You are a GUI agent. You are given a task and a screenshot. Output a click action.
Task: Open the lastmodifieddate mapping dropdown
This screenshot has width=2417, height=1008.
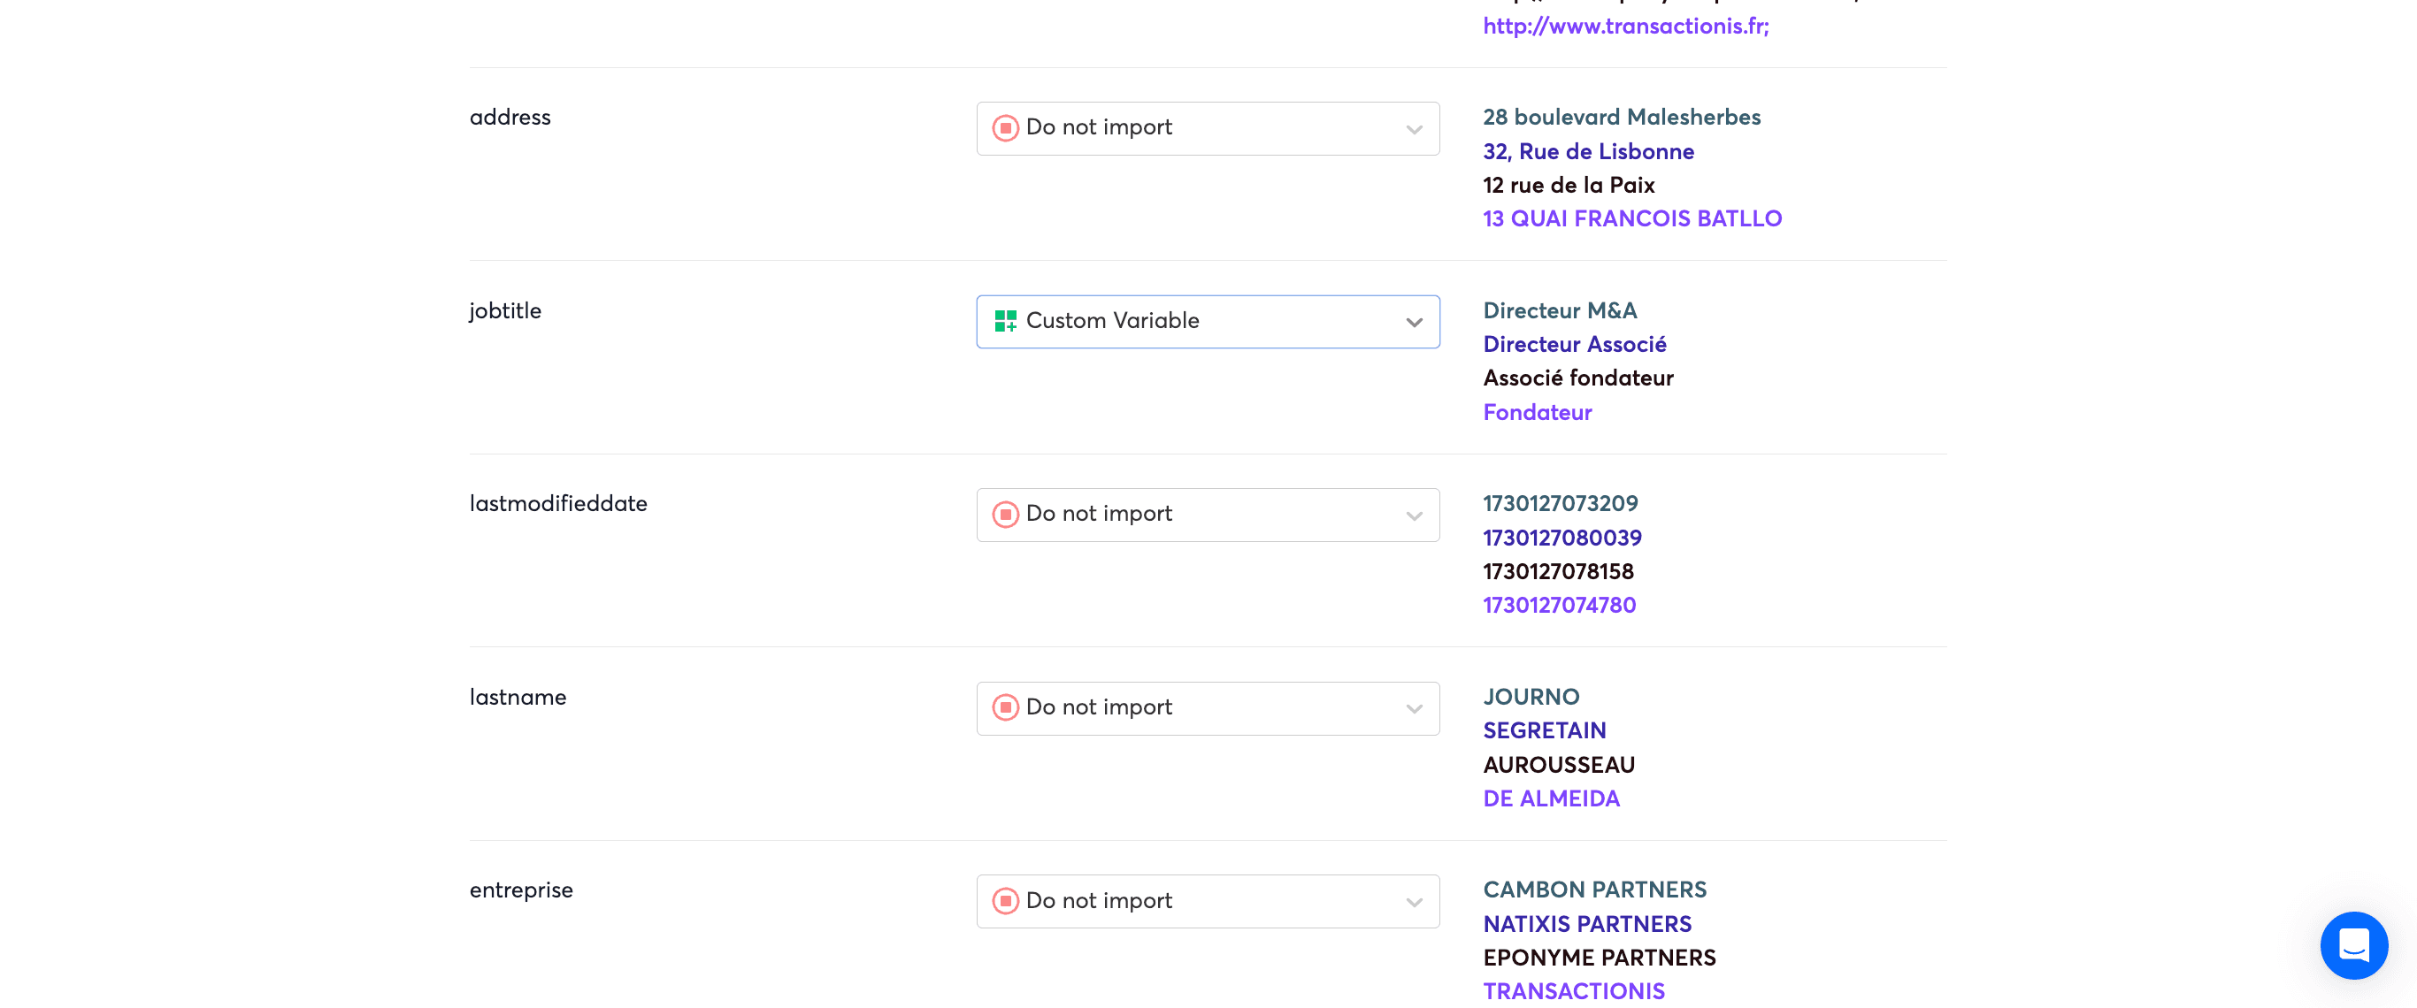point(1208,515)
